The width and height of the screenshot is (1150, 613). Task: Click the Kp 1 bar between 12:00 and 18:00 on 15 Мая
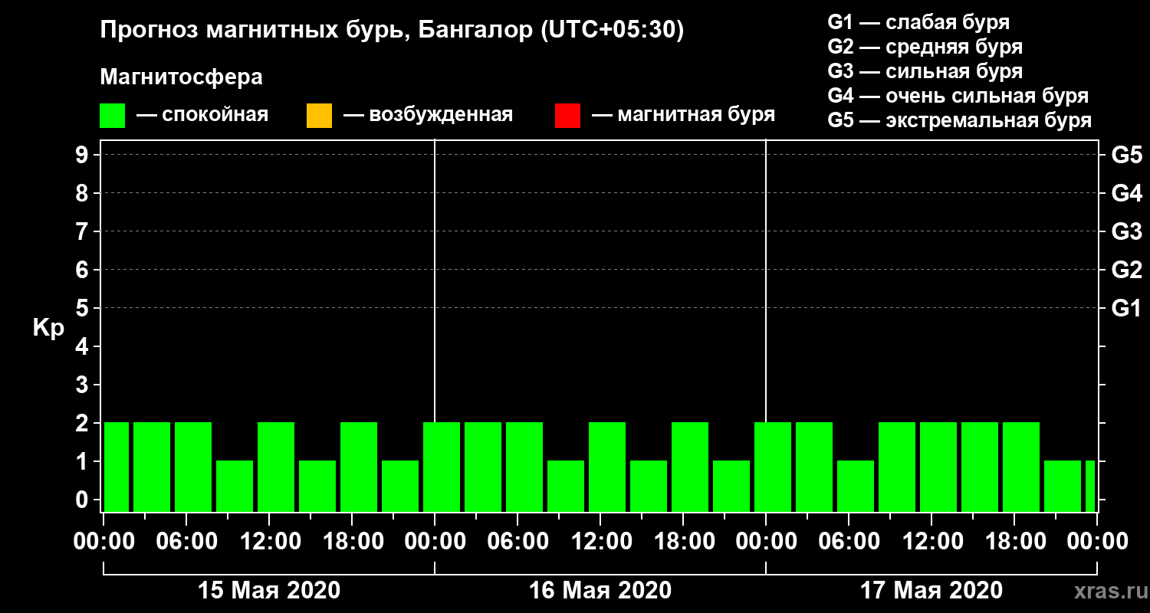[317, 486]
